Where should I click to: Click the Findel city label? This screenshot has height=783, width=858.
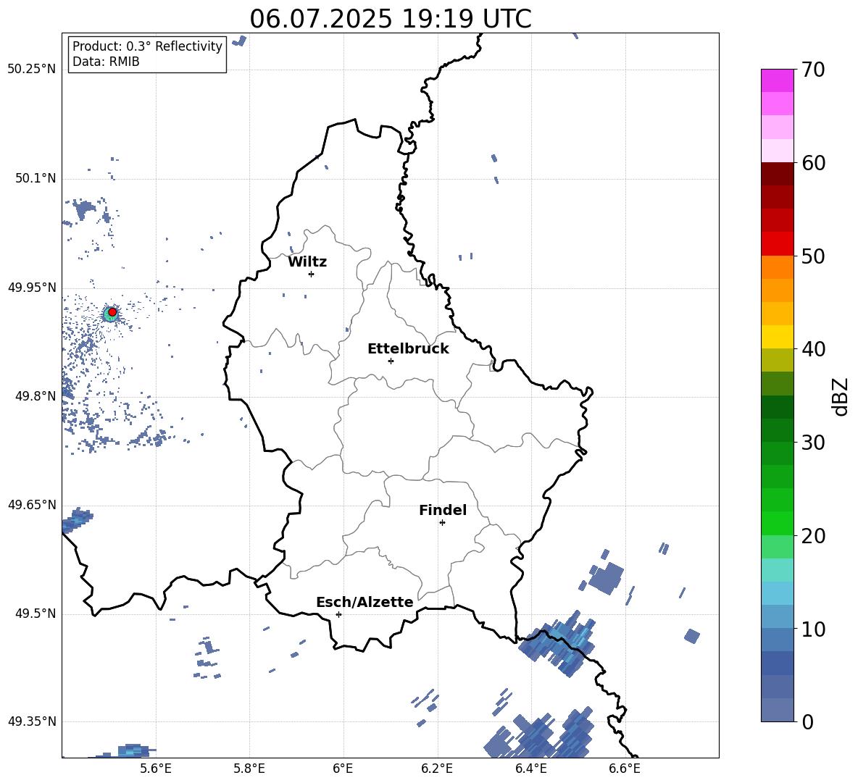443,510
